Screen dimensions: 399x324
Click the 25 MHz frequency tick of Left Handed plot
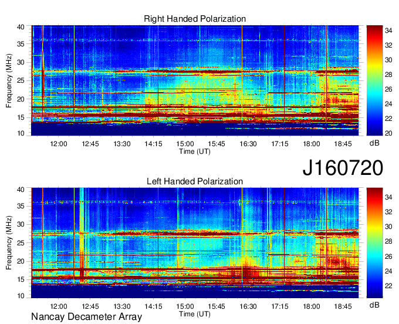(21, 243)
